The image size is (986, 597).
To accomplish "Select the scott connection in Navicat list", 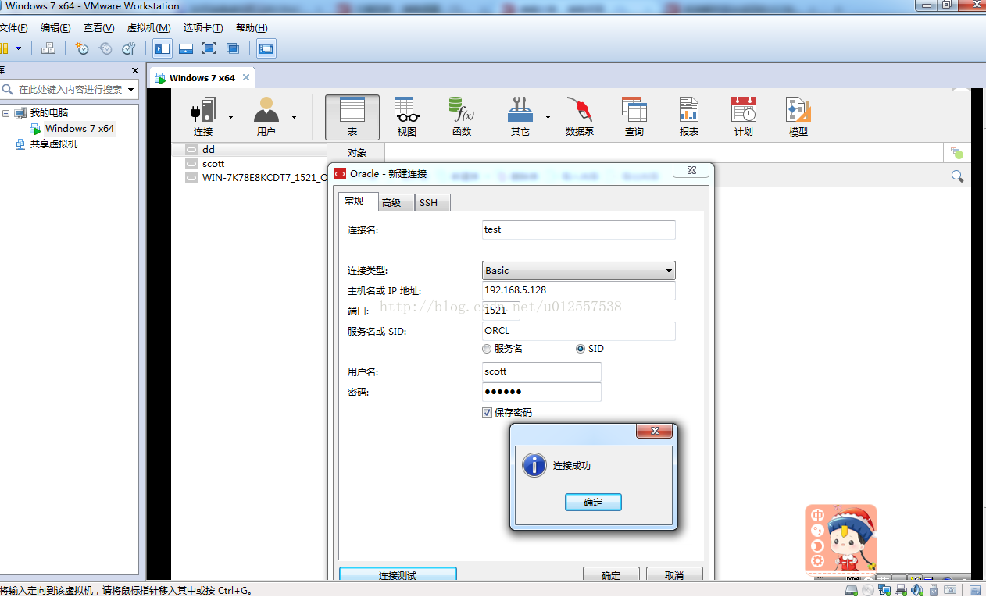I will pyautogui.click(x=213, y=164).
